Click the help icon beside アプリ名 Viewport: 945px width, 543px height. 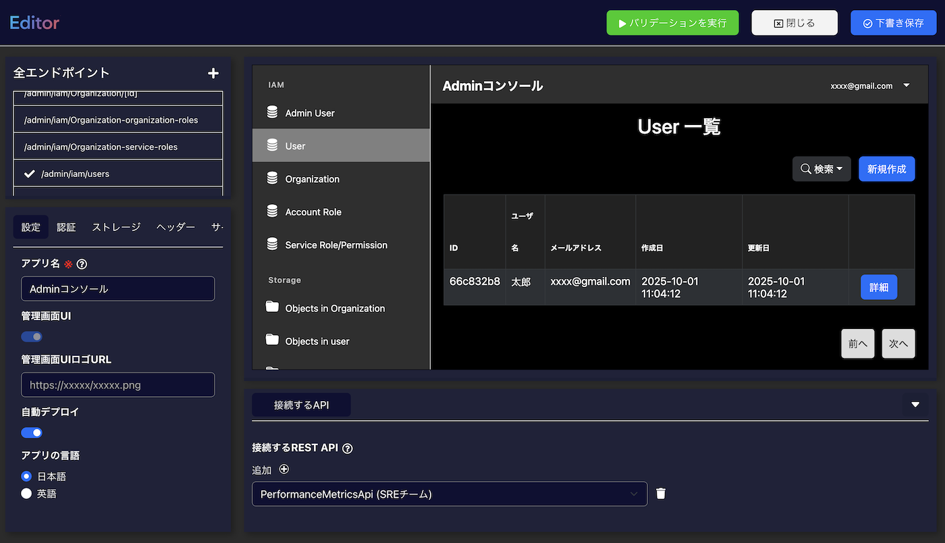82,265
